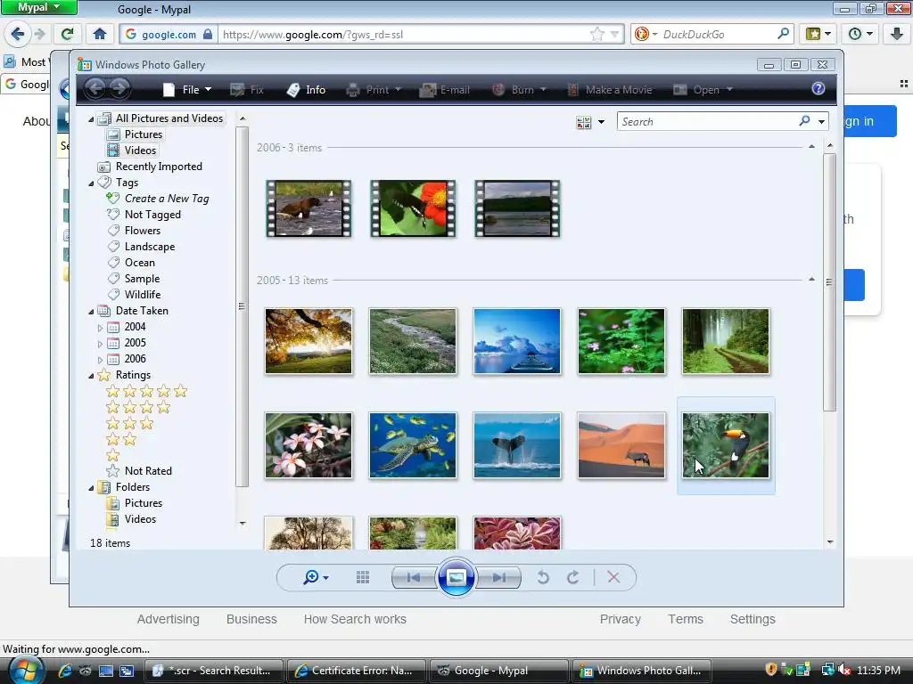The width and height of the screenshot is (913, 684).
Task: Click the reset thumbnails grid icon
Action: (x=363, y=577)
